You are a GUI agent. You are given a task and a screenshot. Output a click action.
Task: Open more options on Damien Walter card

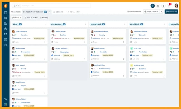point(84,42)
